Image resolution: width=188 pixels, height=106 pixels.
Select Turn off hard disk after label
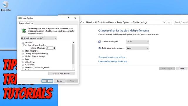(37, 45)
